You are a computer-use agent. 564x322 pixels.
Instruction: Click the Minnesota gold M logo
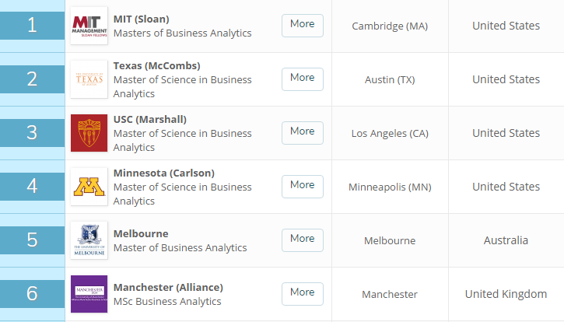pyautogui.click(x=89, y=187)
